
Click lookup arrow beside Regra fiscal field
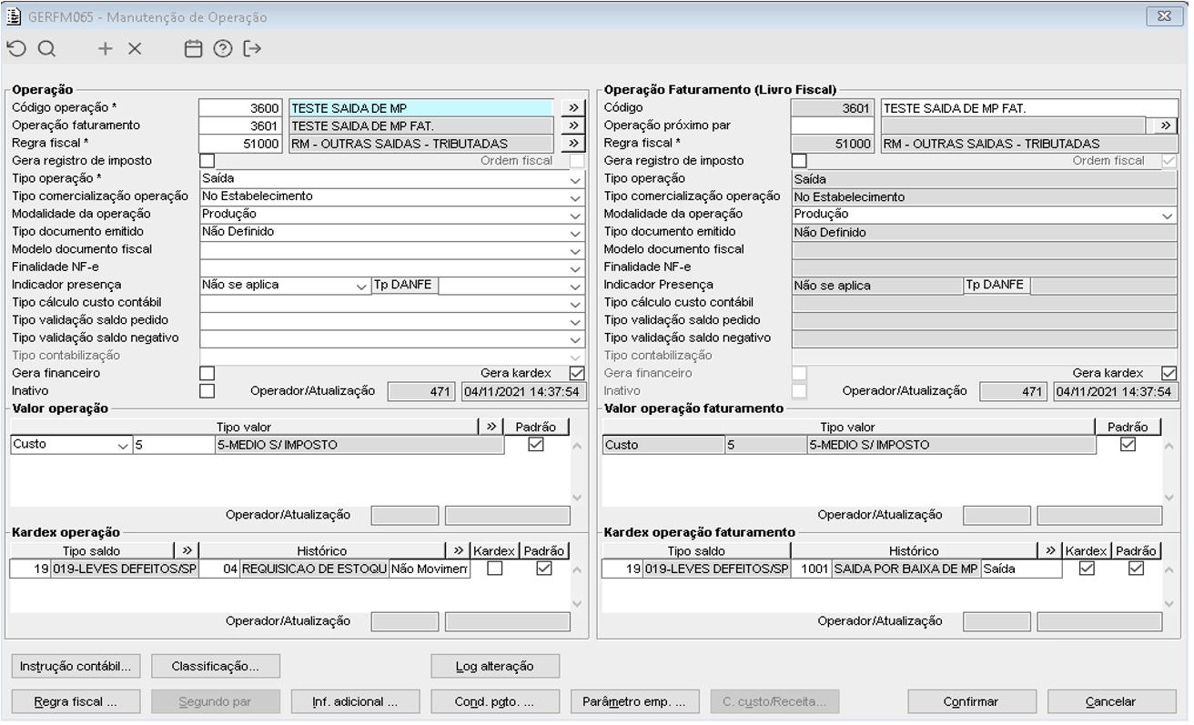pyautogui.click(x=572, y=143)
